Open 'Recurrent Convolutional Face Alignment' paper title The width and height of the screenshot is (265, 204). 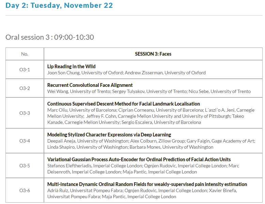point(90,85)
